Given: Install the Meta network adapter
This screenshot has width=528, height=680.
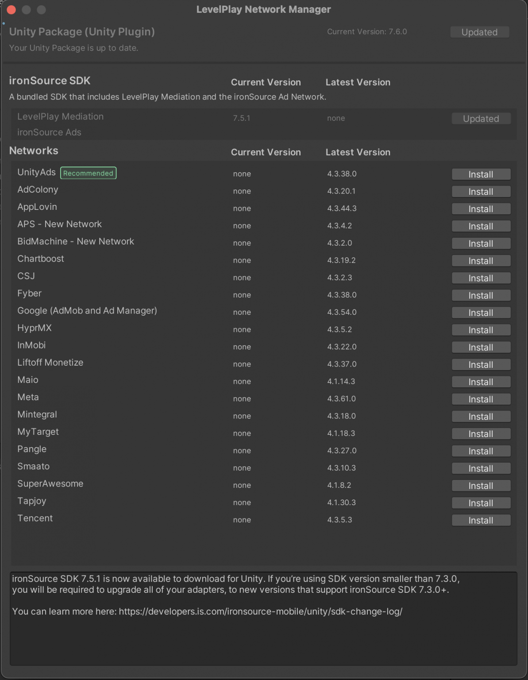Looking at the screenshot, I should [481, 399].
